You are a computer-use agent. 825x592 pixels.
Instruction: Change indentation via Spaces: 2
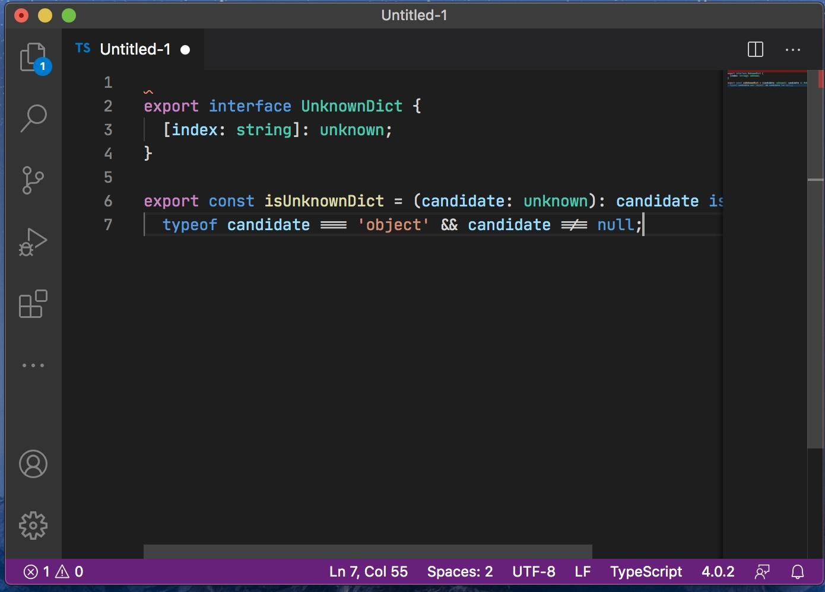460,572
